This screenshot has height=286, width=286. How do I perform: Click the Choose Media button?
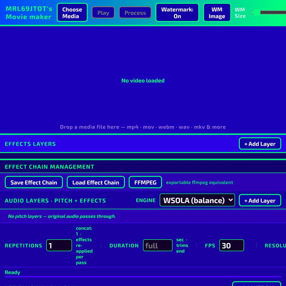[x=72, y=12]
